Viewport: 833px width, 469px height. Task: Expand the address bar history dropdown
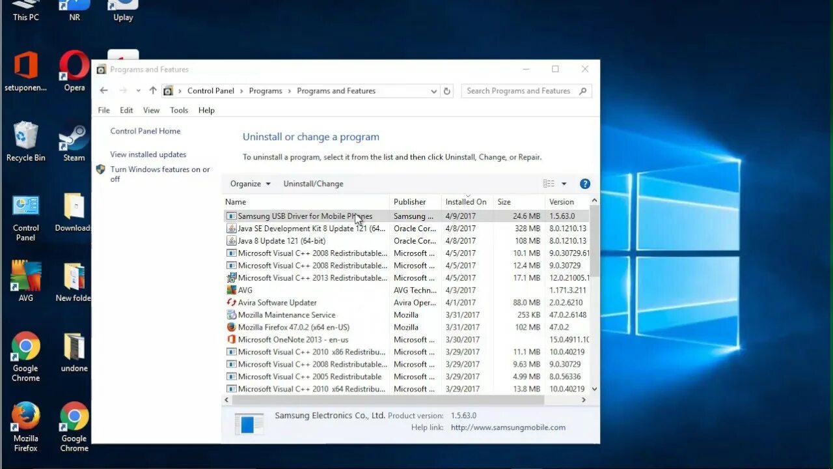(x=434, y=91)
